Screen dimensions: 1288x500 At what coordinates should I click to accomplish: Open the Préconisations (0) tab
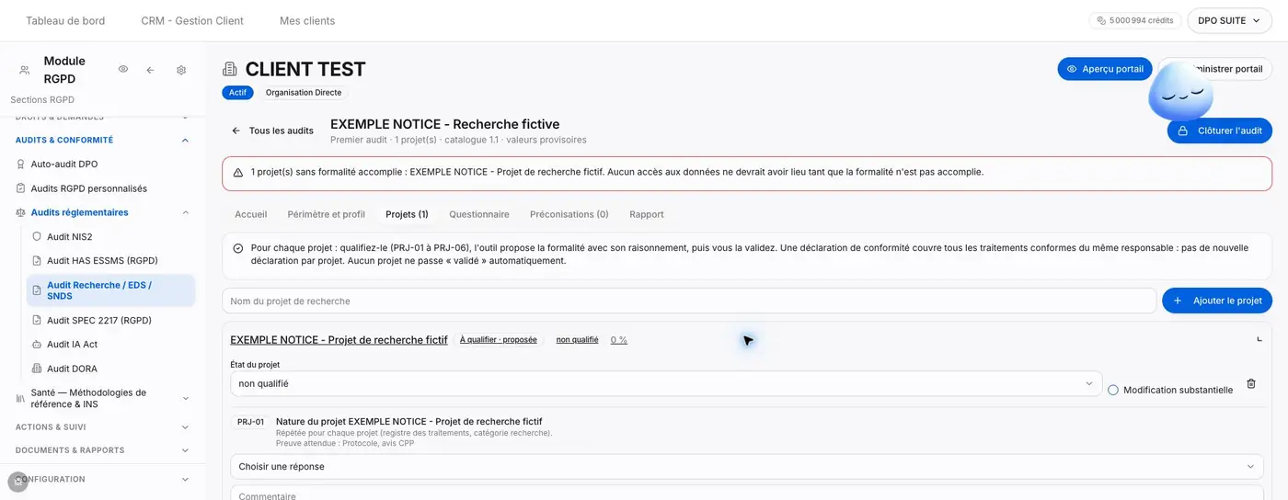[569, 214]
